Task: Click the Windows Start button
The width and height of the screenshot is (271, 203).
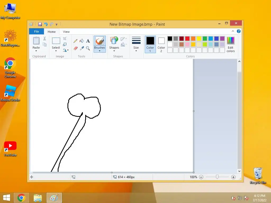Action: pos(7,198)
